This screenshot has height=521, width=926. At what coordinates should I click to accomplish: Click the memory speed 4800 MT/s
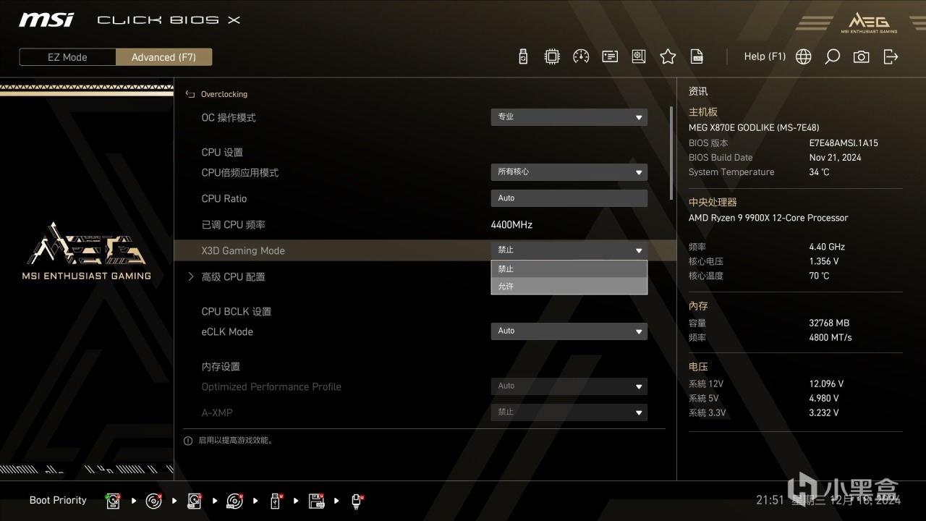coord(831,337)
